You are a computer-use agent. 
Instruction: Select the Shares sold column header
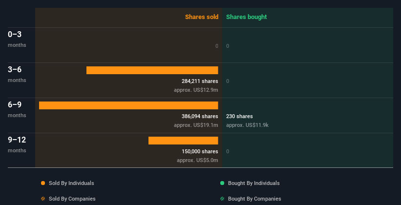[x=202, y=17]
